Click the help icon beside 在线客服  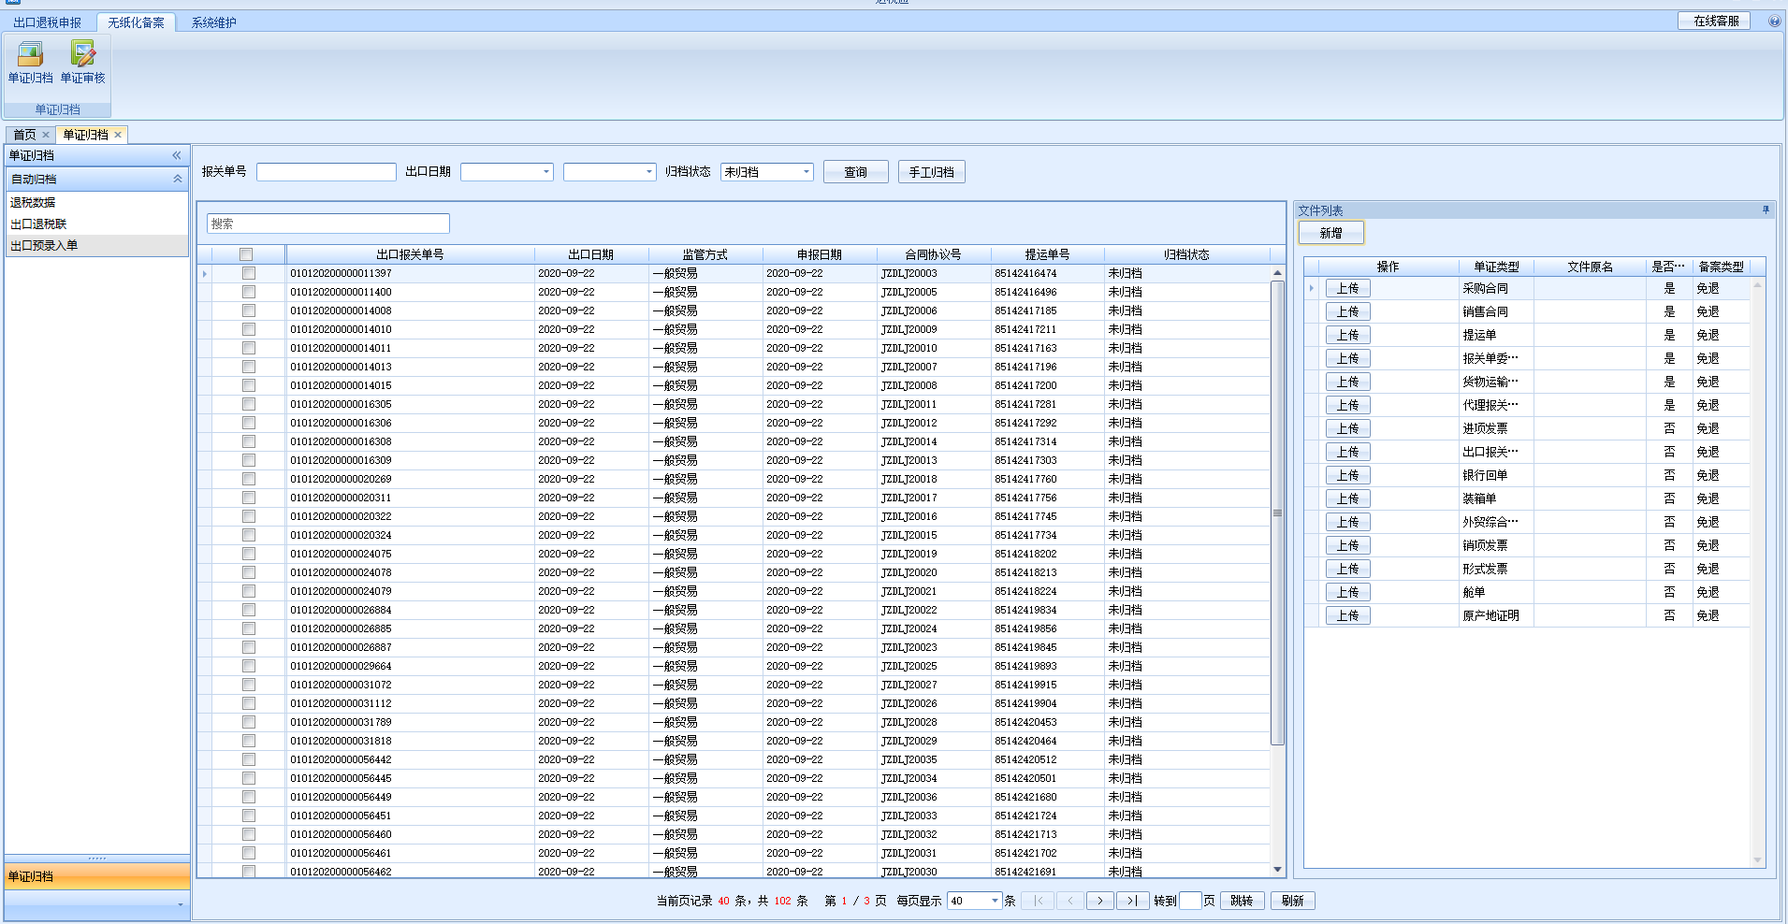click(x=1774, y=21)
